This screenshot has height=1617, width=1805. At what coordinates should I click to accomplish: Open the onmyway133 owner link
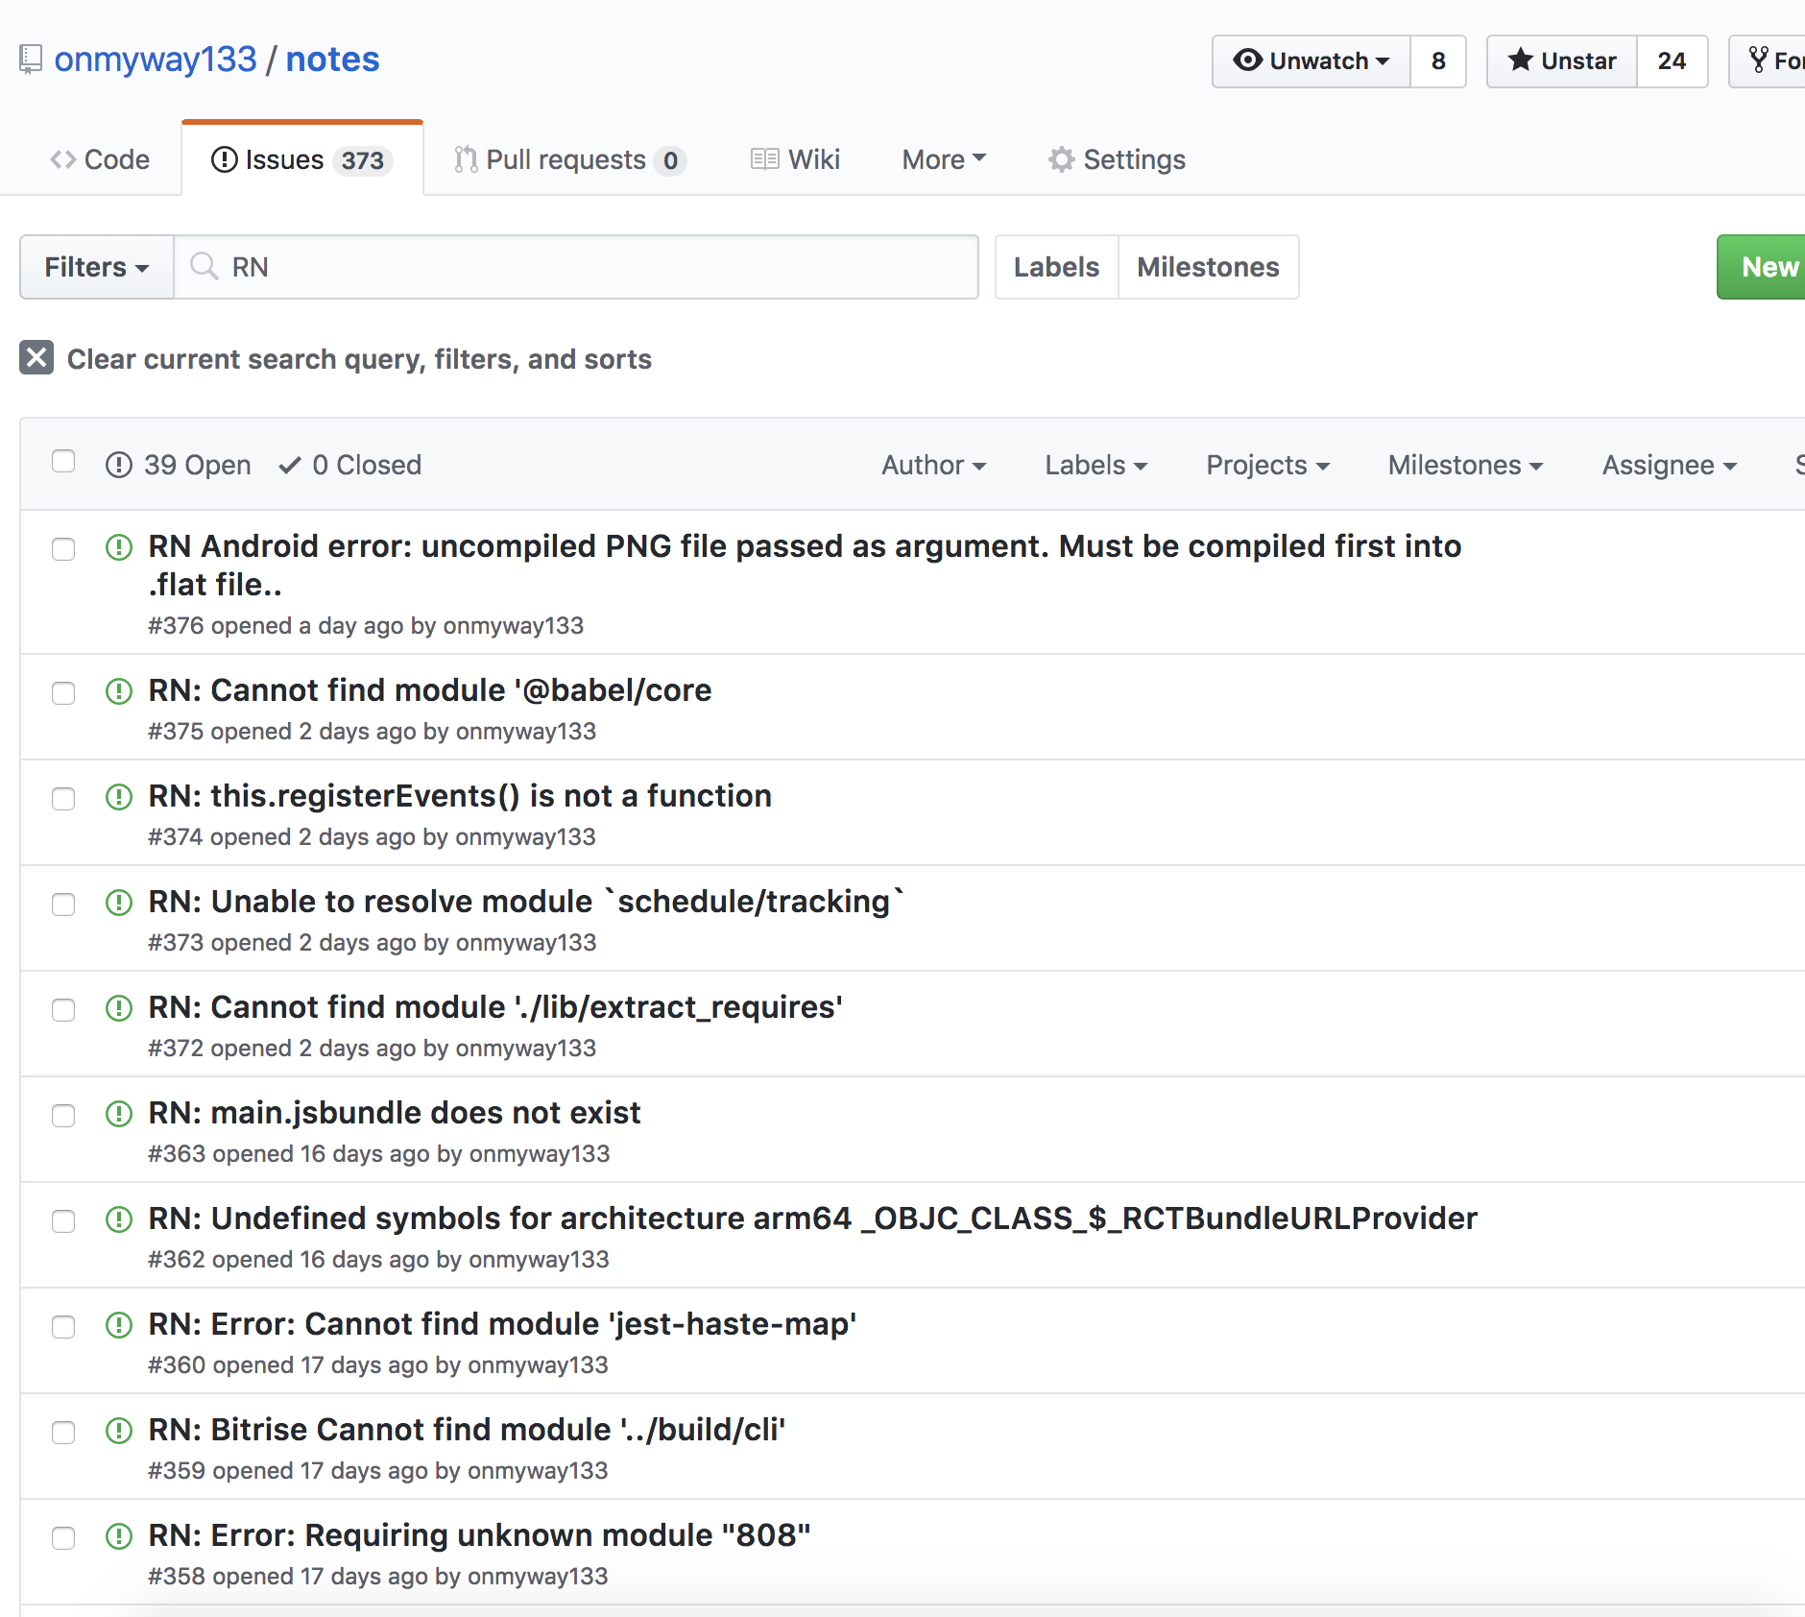point(156,60)
